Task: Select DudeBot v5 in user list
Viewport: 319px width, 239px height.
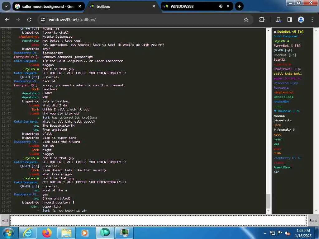Action: 288,32
